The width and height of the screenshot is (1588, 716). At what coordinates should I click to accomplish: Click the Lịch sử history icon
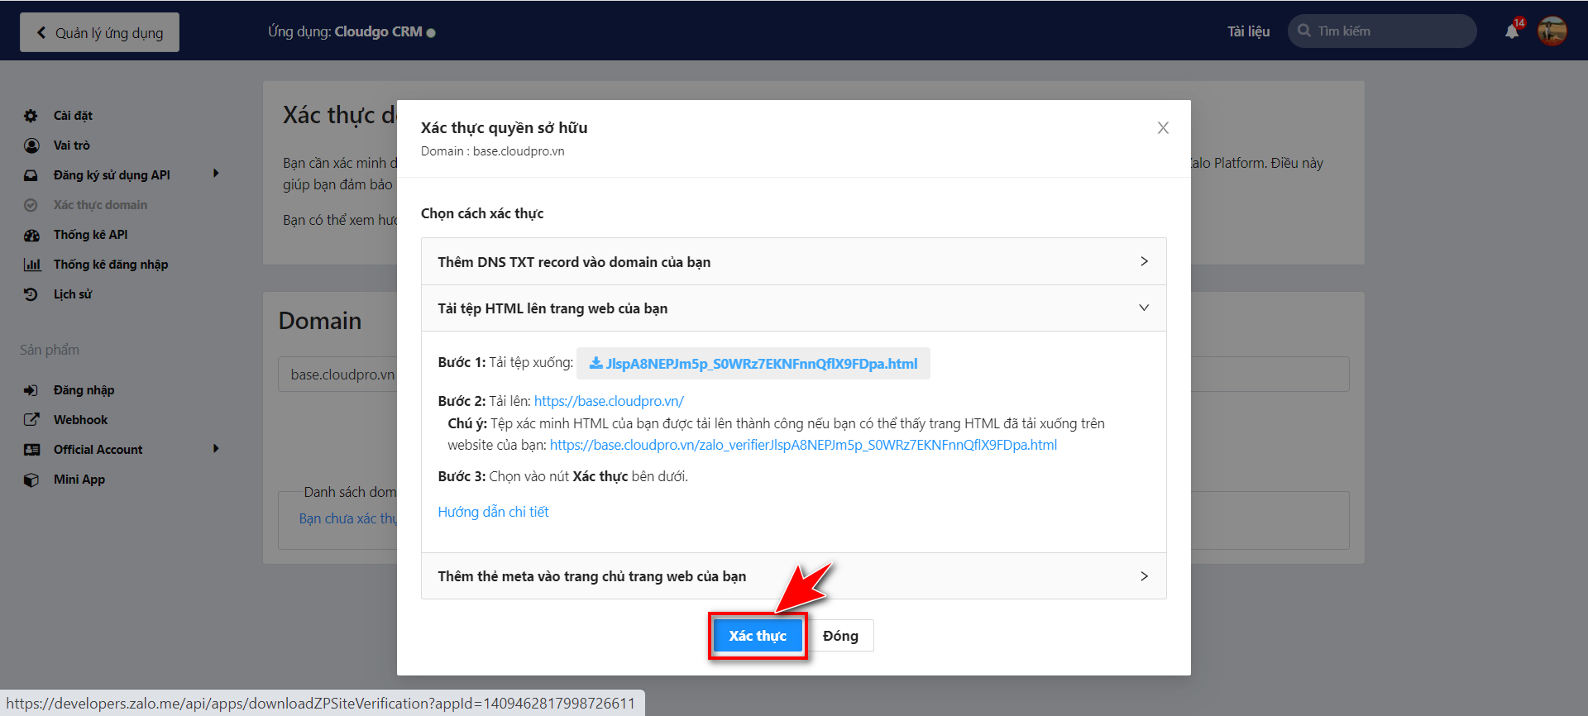(x=31, y=294)
